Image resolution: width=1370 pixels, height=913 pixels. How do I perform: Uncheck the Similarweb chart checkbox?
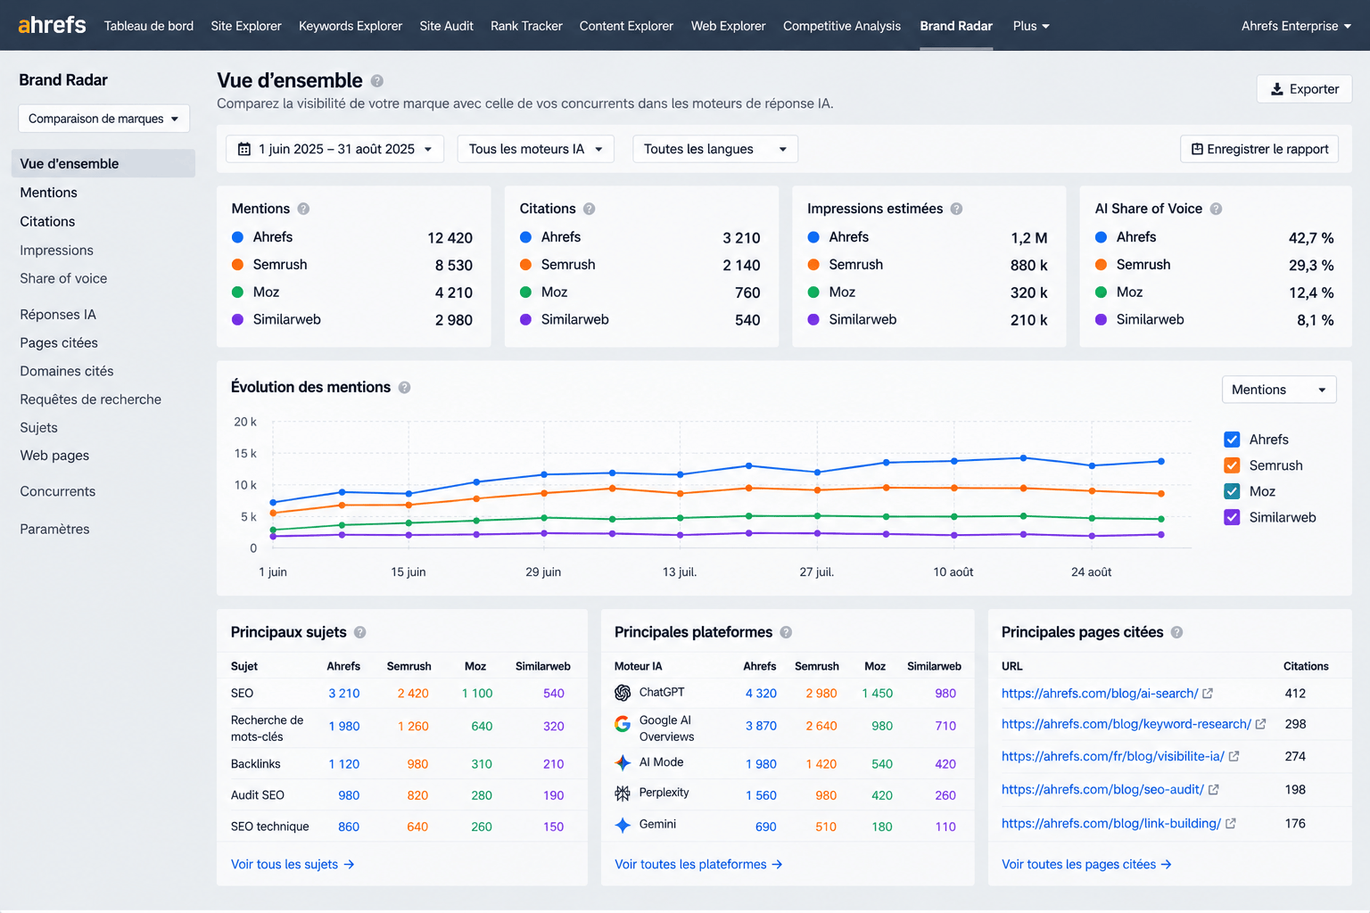click(1232, 517)
